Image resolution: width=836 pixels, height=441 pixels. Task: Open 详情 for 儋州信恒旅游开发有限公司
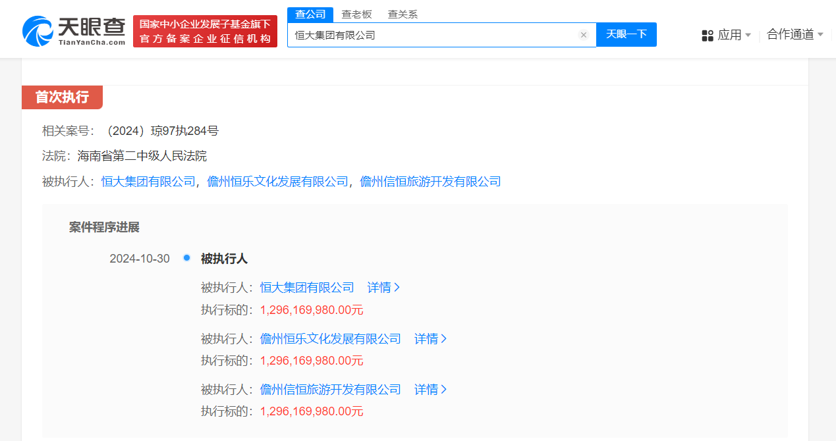[430, 390]
